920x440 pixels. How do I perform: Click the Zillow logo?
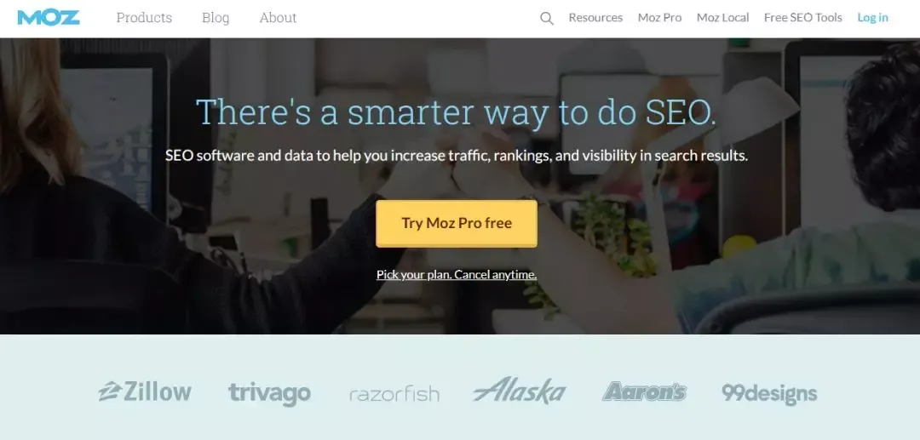pos(144,391)
